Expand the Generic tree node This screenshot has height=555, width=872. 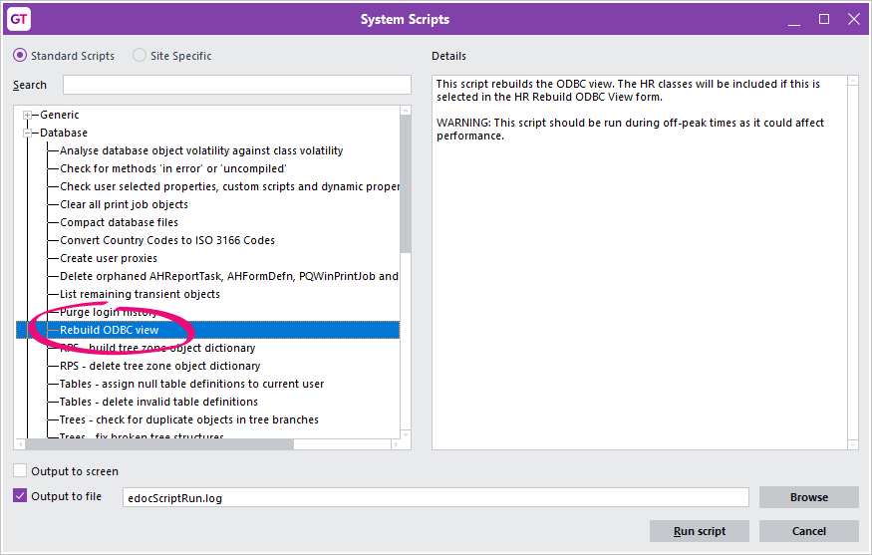point(28,115)
